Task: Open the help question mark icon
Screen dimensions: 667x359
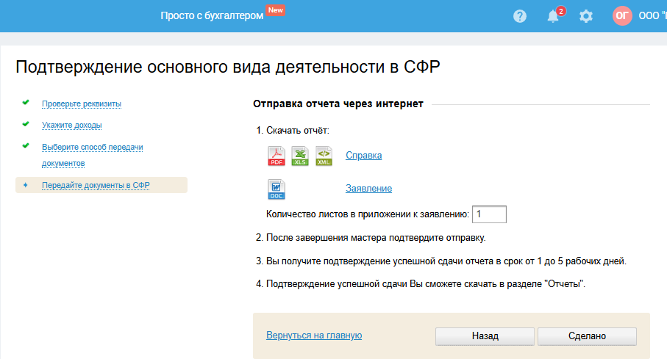Action: pyautogui.click(x=520, y=16)
